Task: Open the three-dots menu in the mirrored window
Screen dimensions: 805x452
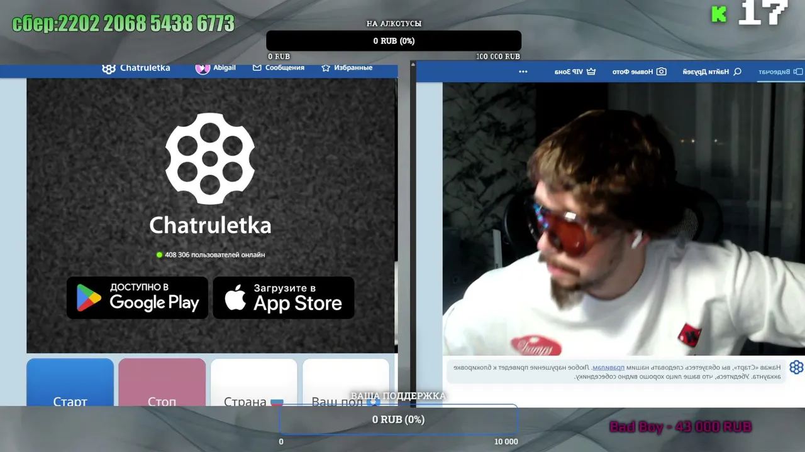Action: tap(523, 72)
